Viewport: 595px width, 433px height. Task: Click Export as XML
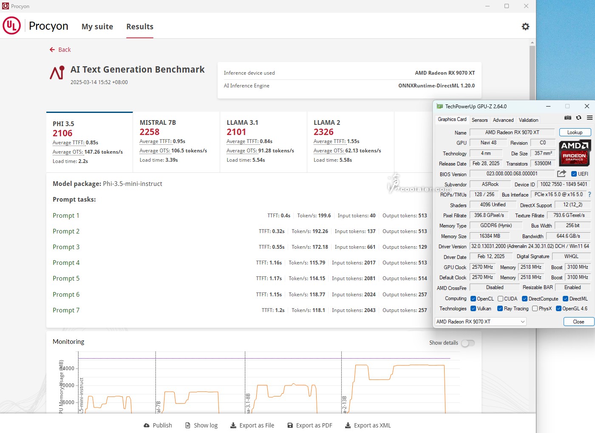click(368, 425)
